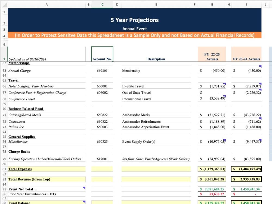Select row 81 header
The width and height of the screenshot is (272, 204).
[4, 169]
